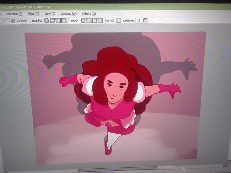Zoom in with the plus button
The width and height of the screenshot is (231, 173).
[x=58, y=20]
